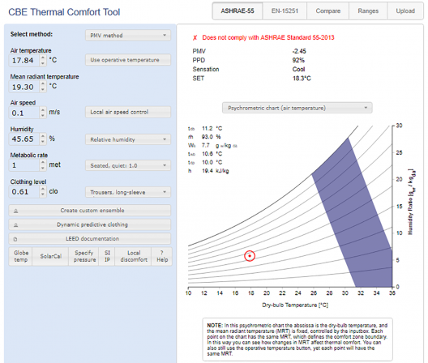
Task: Open the Help button
Action: [x=162, y=256]
